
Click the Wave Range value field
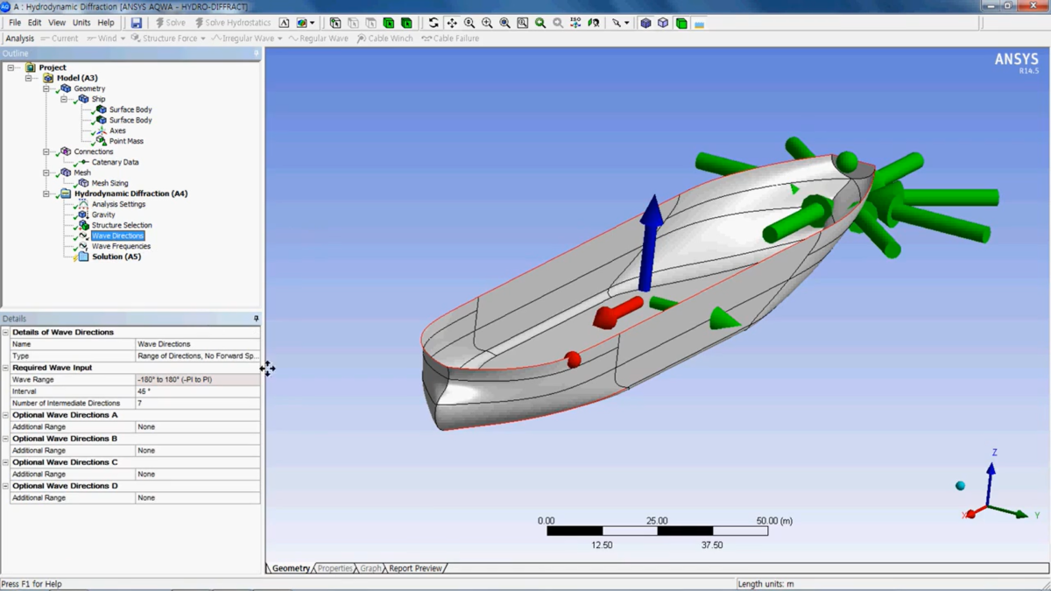tap(198, 380)
